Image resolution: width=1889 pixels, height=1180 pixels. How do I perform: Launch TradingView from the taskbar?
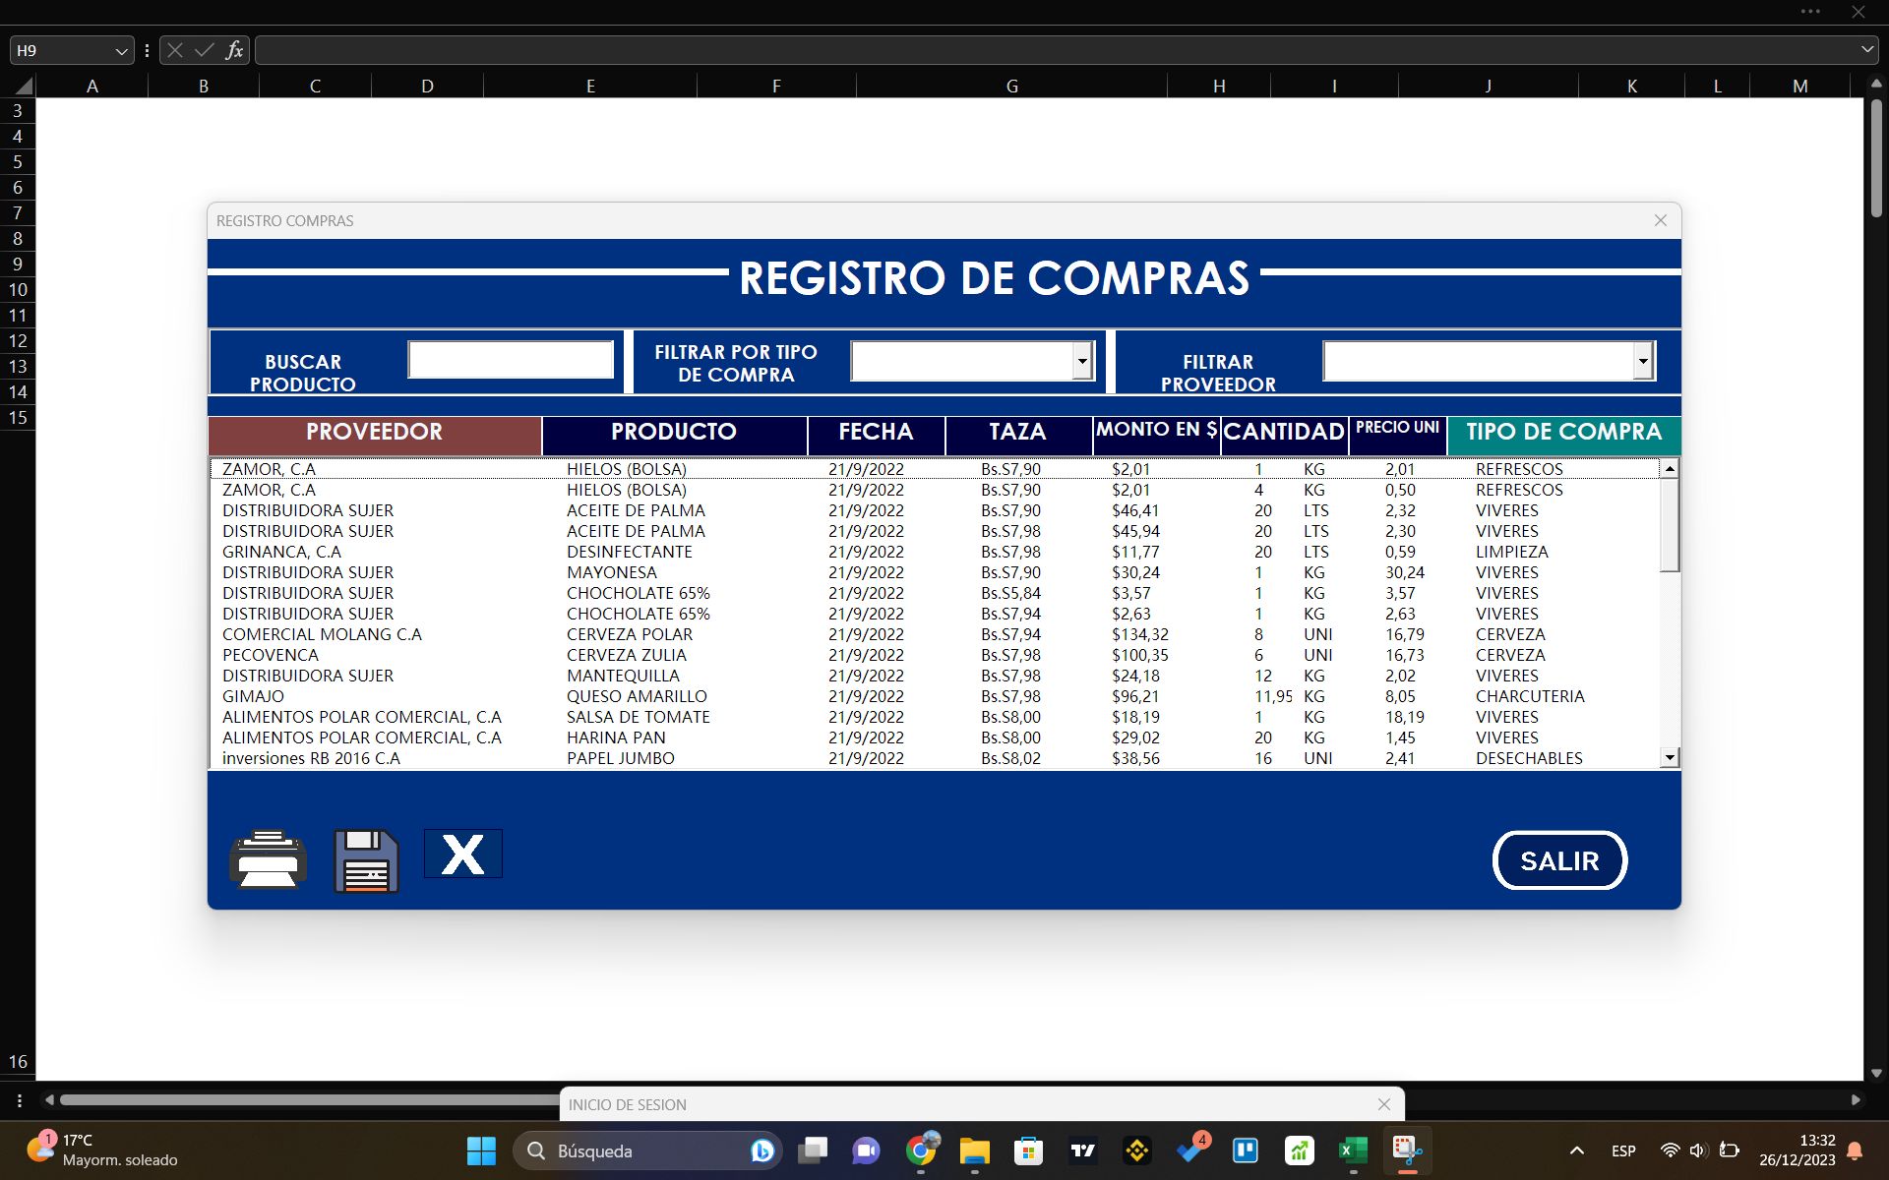point(1082,1150)
